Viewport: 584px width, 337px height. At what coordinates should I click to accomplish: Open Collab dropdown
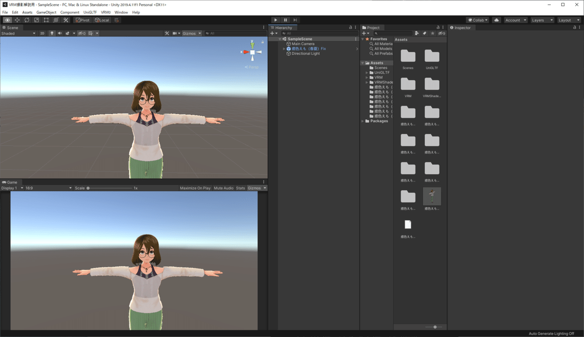[x=477, y=20]
